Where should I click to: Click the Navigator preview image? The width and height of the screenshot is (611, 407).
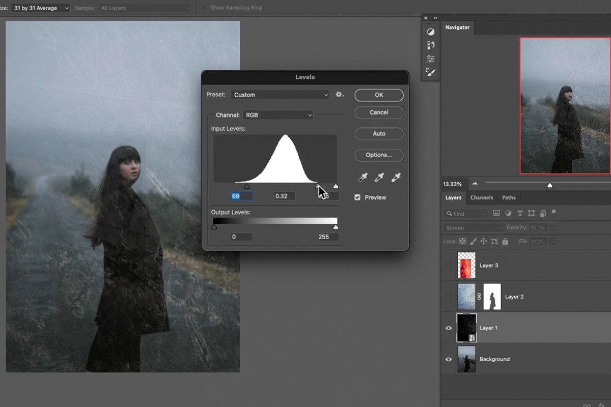pos(565,106)
